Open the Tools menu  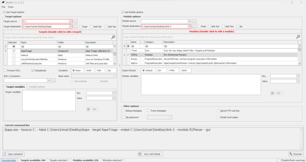[x=10, y=7]
